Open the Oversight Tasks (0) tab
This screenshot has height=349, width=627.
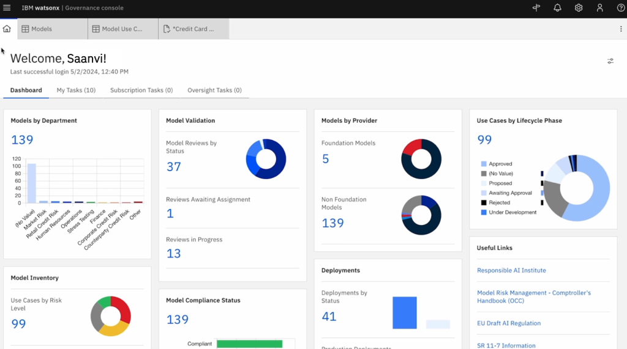coord(214,90)
